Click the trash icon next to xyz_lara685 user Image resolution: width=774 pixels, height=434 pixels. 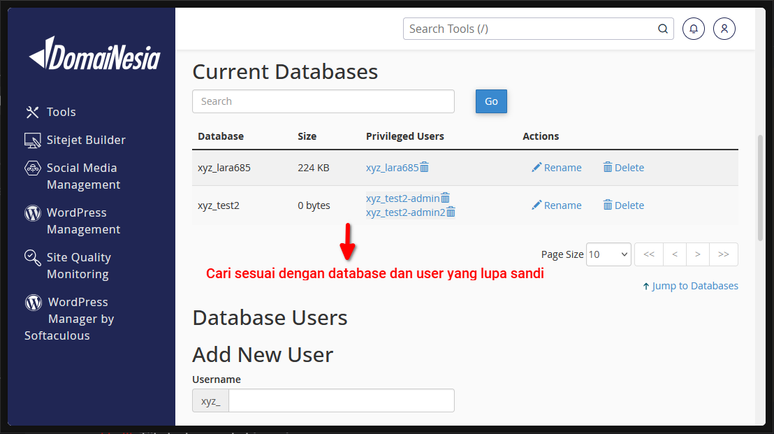coord(425,167)
